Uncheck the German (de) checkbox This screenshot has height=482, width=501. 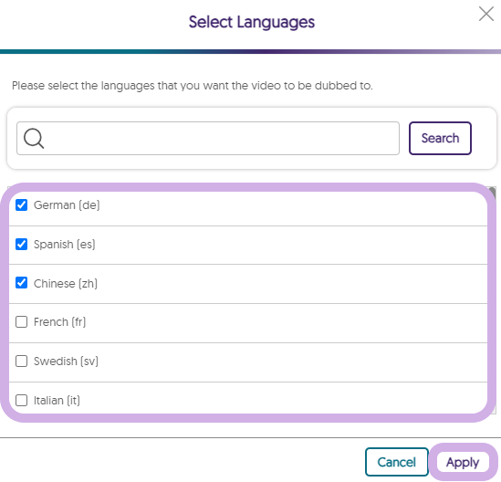coord(21,204)
